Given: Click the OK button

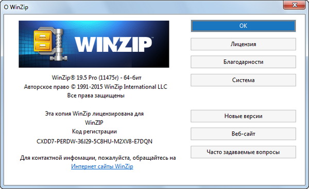Looking at the screenshot, I should [x=243, y=26].
